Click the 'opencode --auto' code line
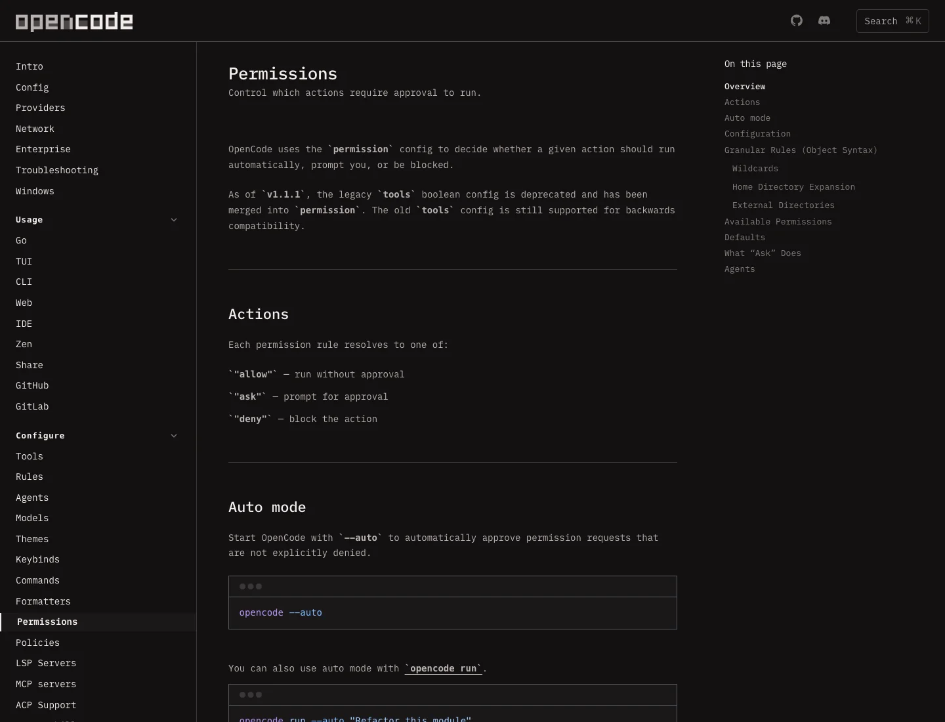 [280, 612]
